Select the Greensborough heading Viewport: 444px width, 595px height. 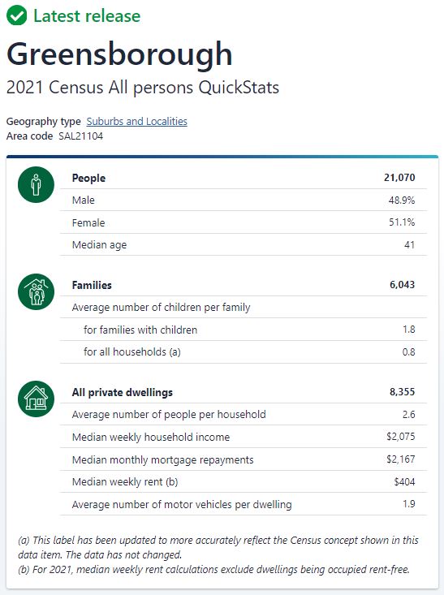pos(119,54)
